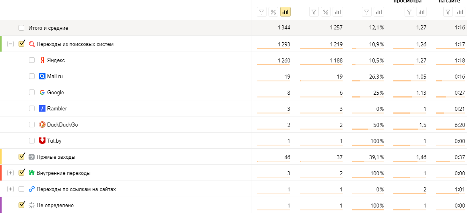Click the 1 260 visits value for Яндекс
Screen dimensions: 467x216
click(284, 60)
